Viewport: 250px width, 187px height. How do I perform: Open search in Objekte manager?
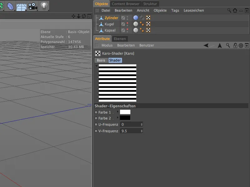[x=229, y=11]
